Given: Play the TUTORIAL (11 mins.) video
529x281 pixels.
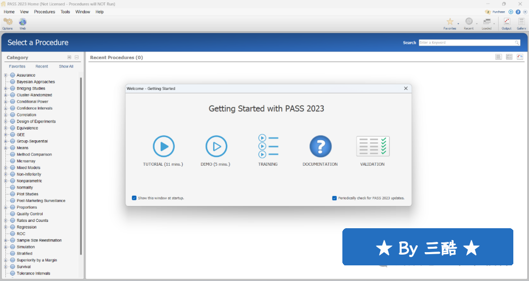Looking at the screenshot, I should (x=164, y=147).
